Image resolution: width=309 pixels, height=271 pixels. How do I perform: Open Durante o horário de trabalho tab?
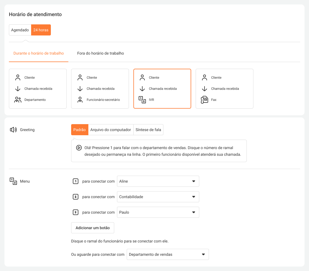pyautogui.click(x=39, y=53)
